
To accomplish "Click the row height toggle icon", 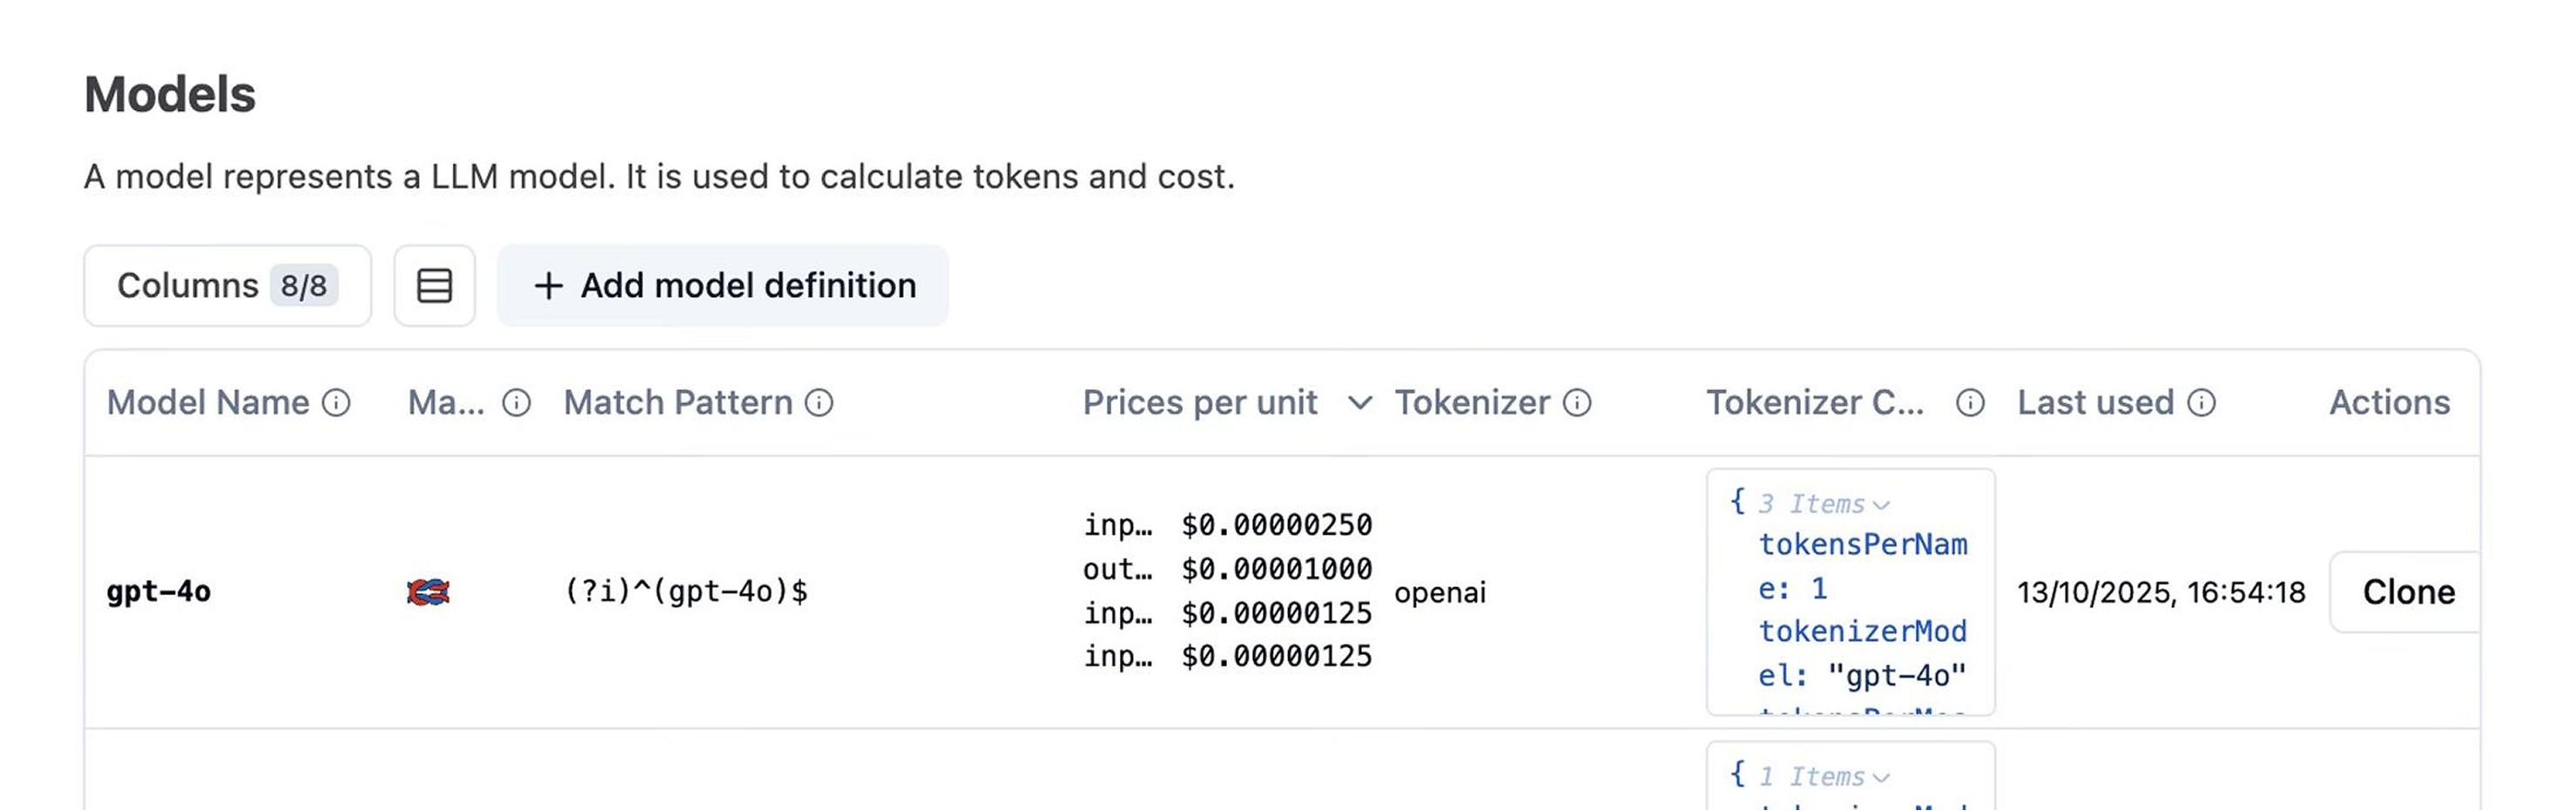I will [434, 286].
